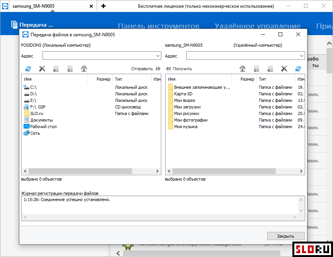Click the C:\ drive icon

click(x=27, y=87)
